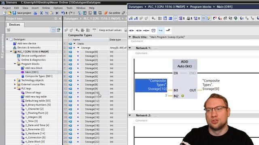The width and height of the screenshot is (259, 145).
Task: Select Main [OB1] in project tree
Action: point(32,72)
